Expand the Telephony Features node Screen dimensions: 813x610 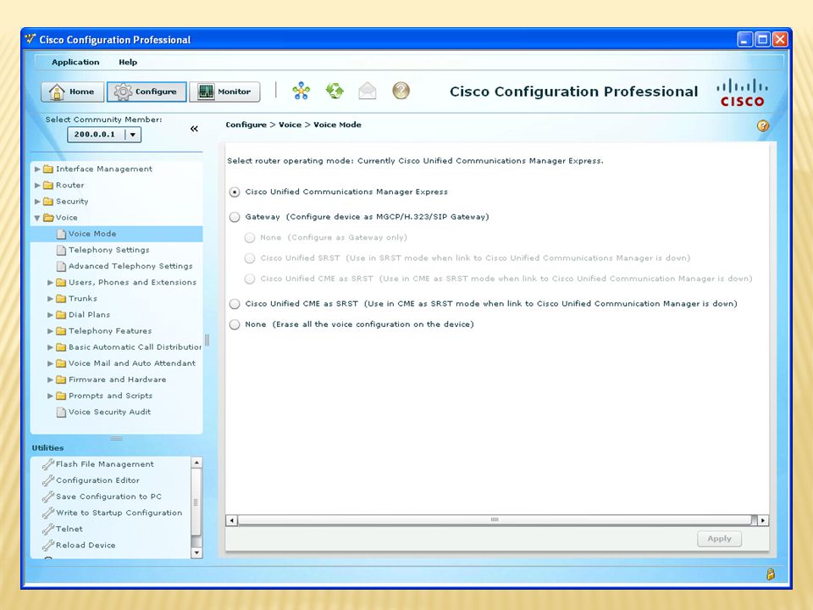(50, 331)
